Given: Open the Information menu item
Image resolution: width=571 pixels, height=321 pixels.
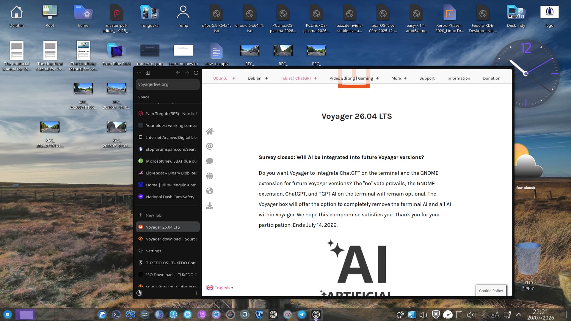Looking at the screenshot, I should tap(459, 78).
